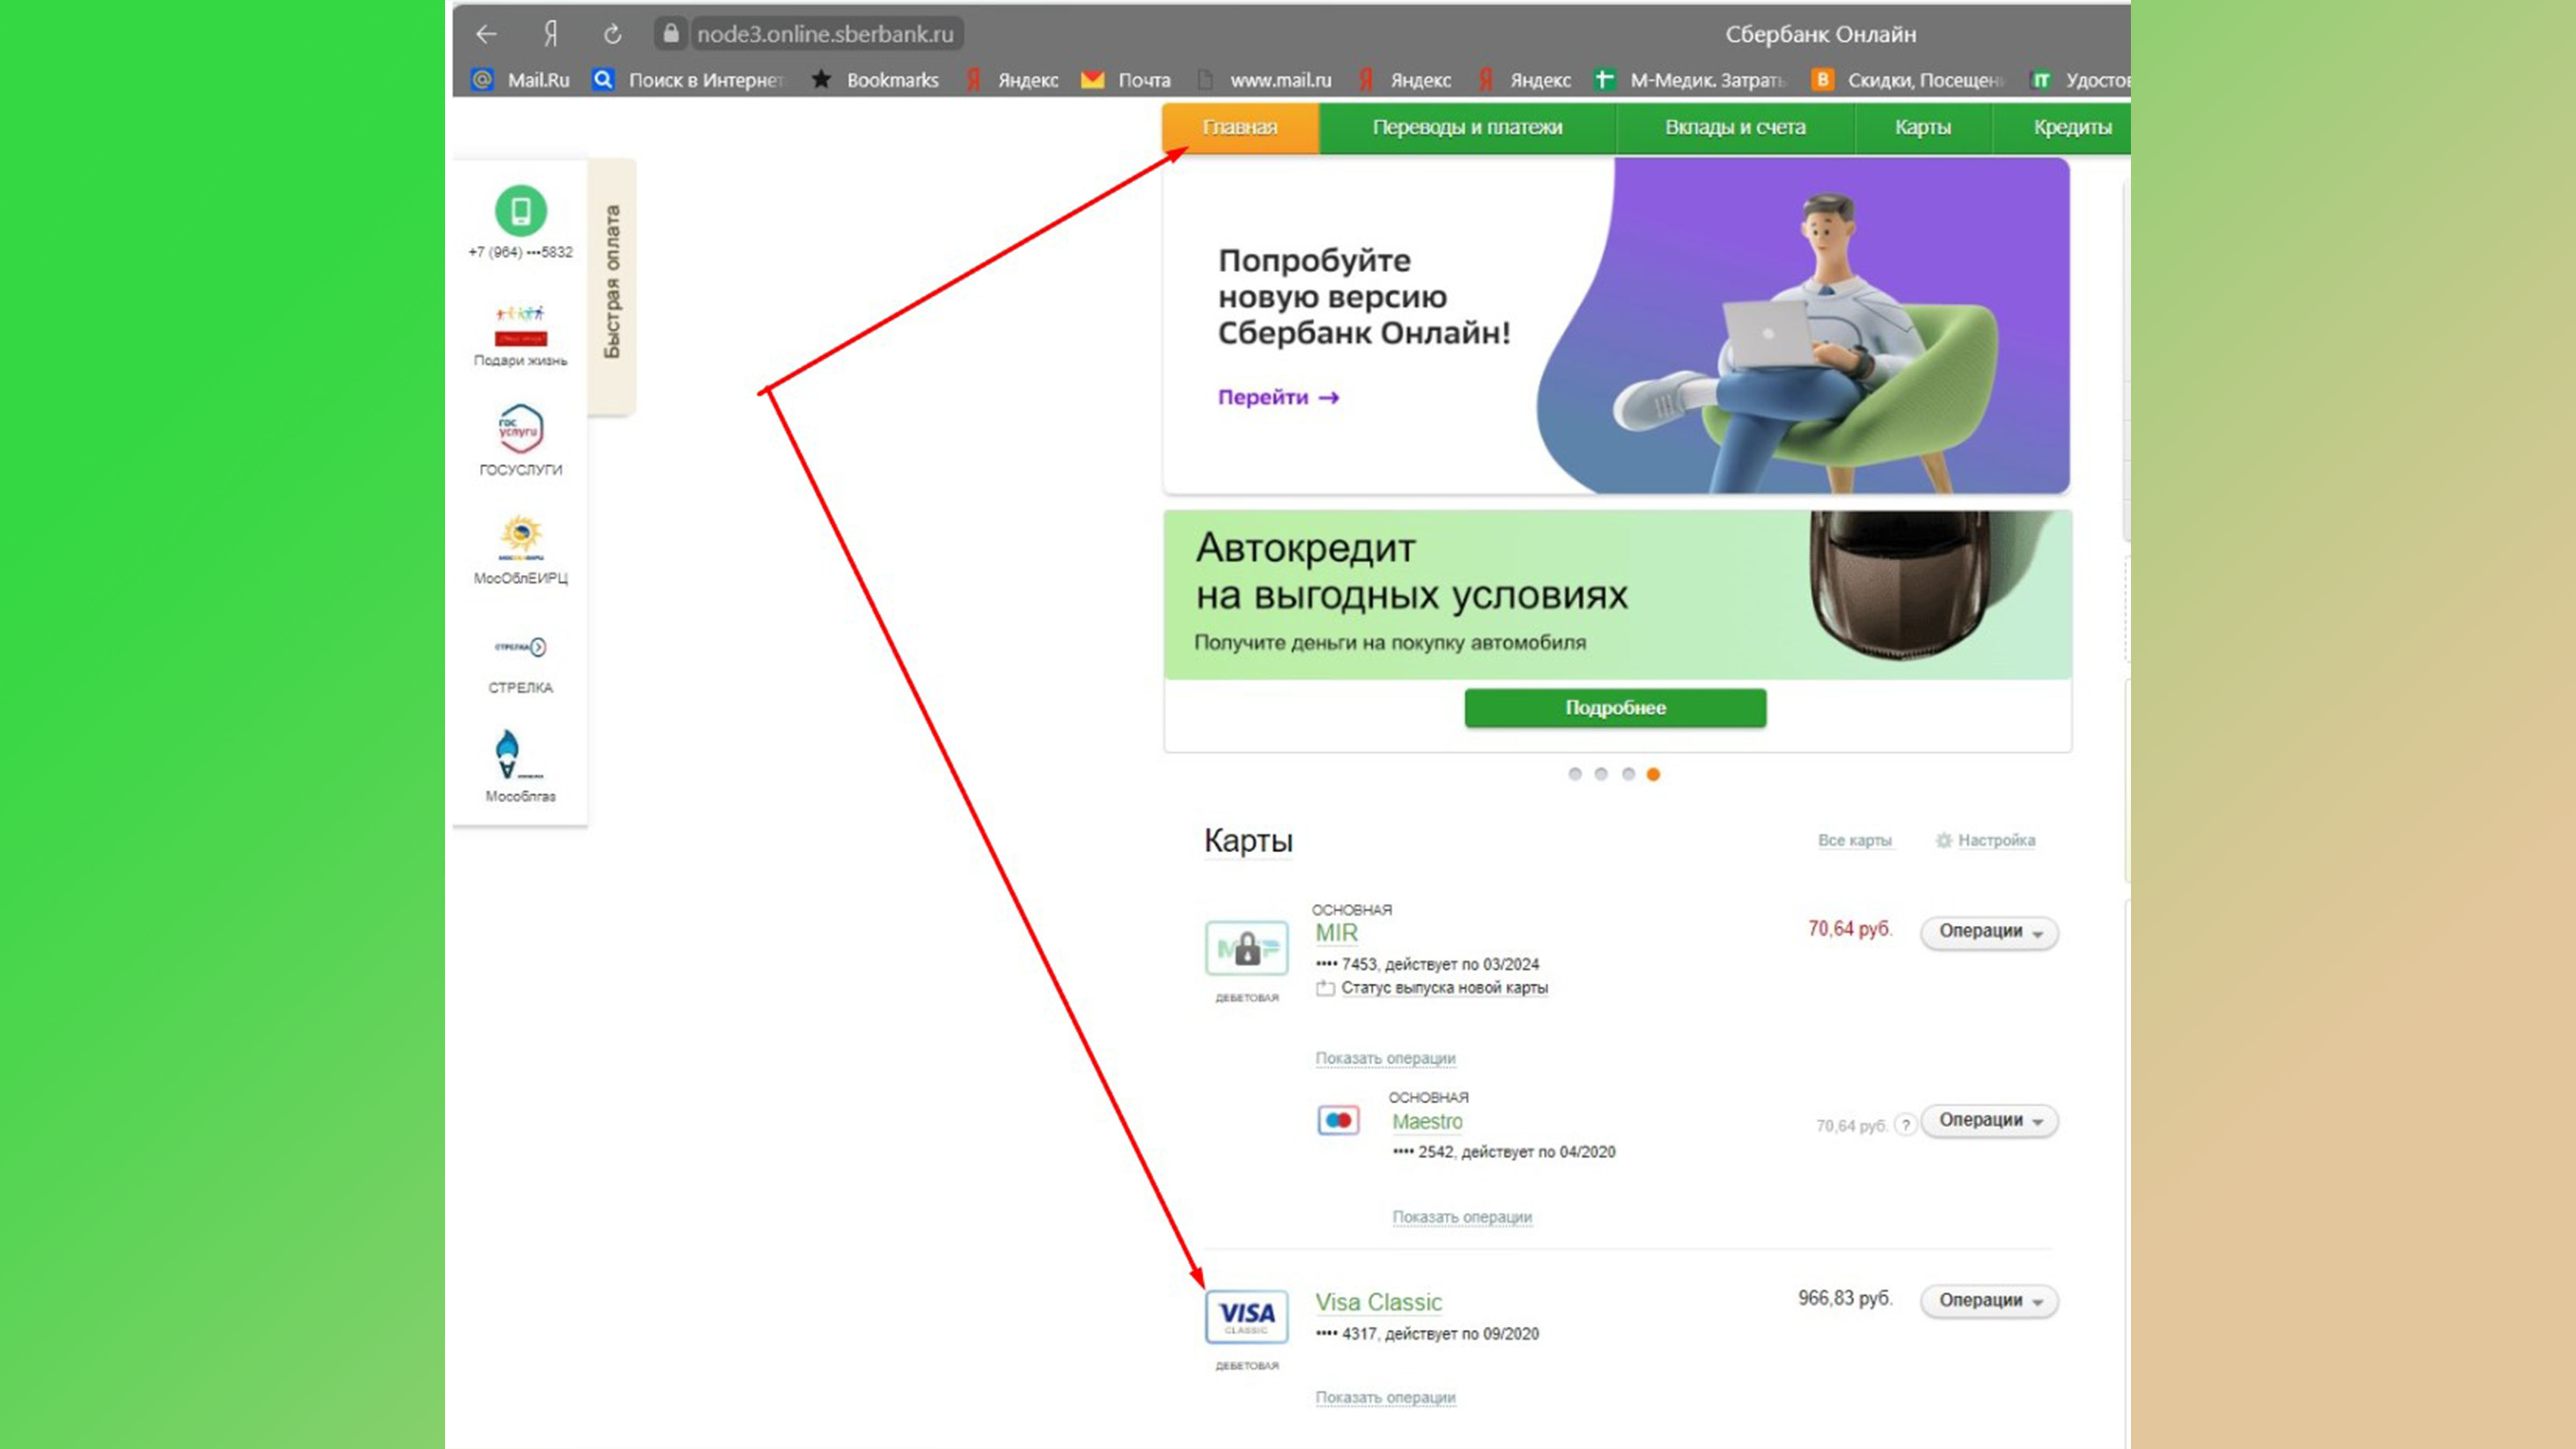This screenshot has height=1449, width=2576.
Task: Select the second banner carousel dot
Action: pyautogui.click(x=1601, y=774)
